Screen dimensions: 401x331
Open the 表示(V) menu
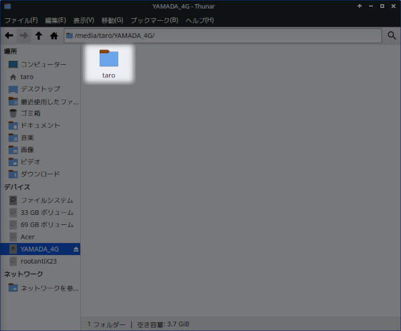coord(84,20)
